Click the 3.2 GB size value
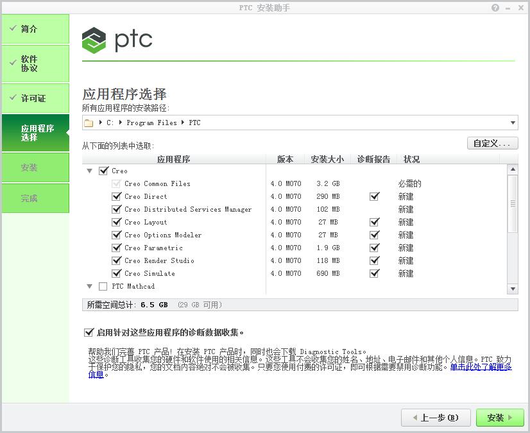Image resolution: width=530 pixels, height=433 pixels. tap(328, 183)
